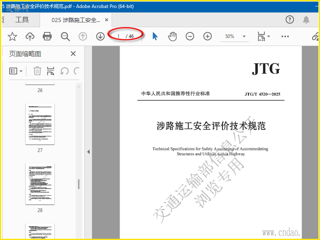Zoom in with plus button
The height and width of the screenshot is (240, 320).
[x=207, y=36]
